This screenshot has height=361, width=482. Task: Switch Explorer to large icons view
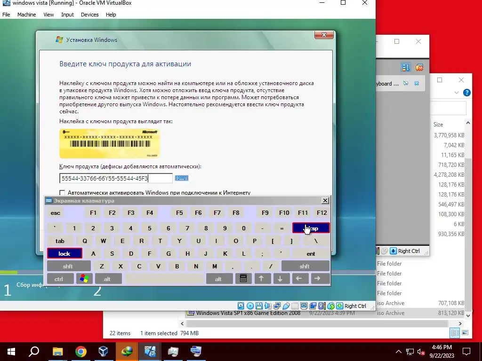coord(465,332)
